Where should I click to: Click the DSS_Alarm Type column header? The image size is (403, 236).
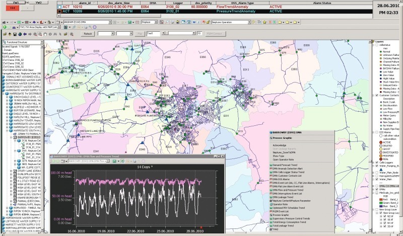[x=242, y=3]
